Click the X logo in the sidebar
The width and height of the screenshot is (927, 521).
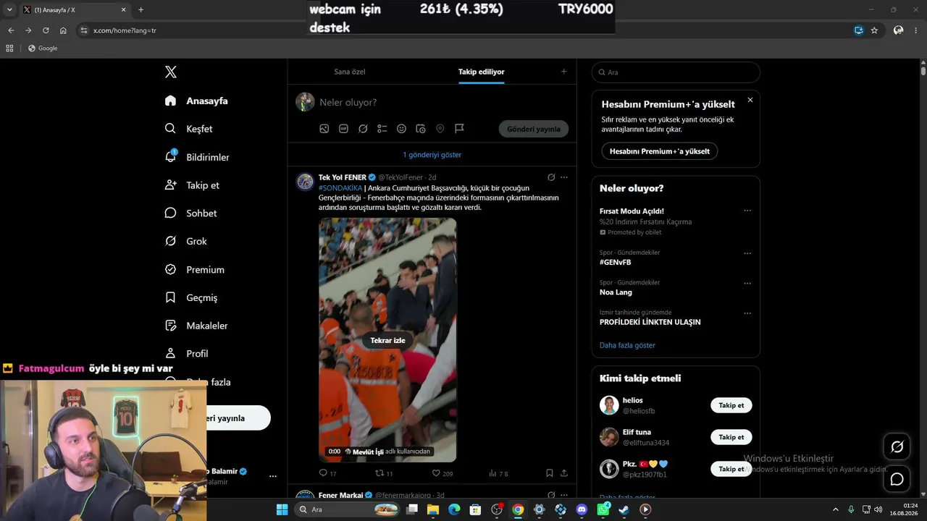coord(171,72)
